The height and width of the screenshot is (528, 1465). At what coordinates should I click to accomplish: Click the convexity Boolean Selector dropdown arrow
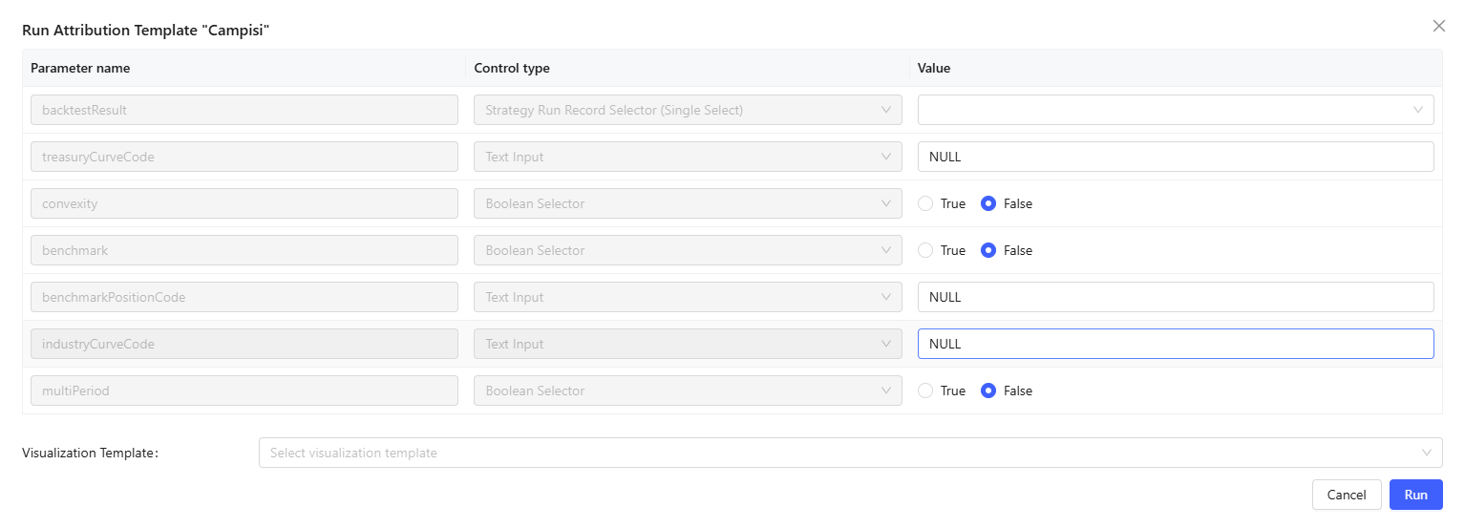tap(886, 203)
